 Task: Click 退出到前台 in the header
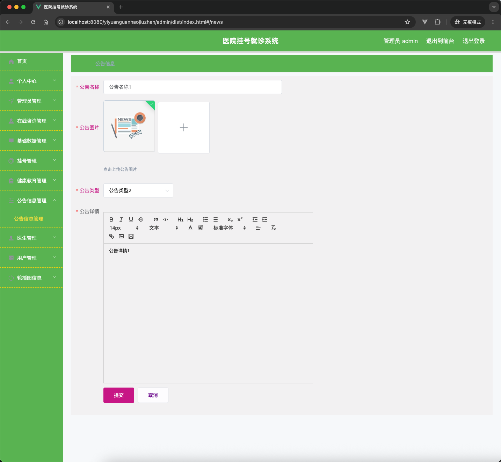pos(440,41)
